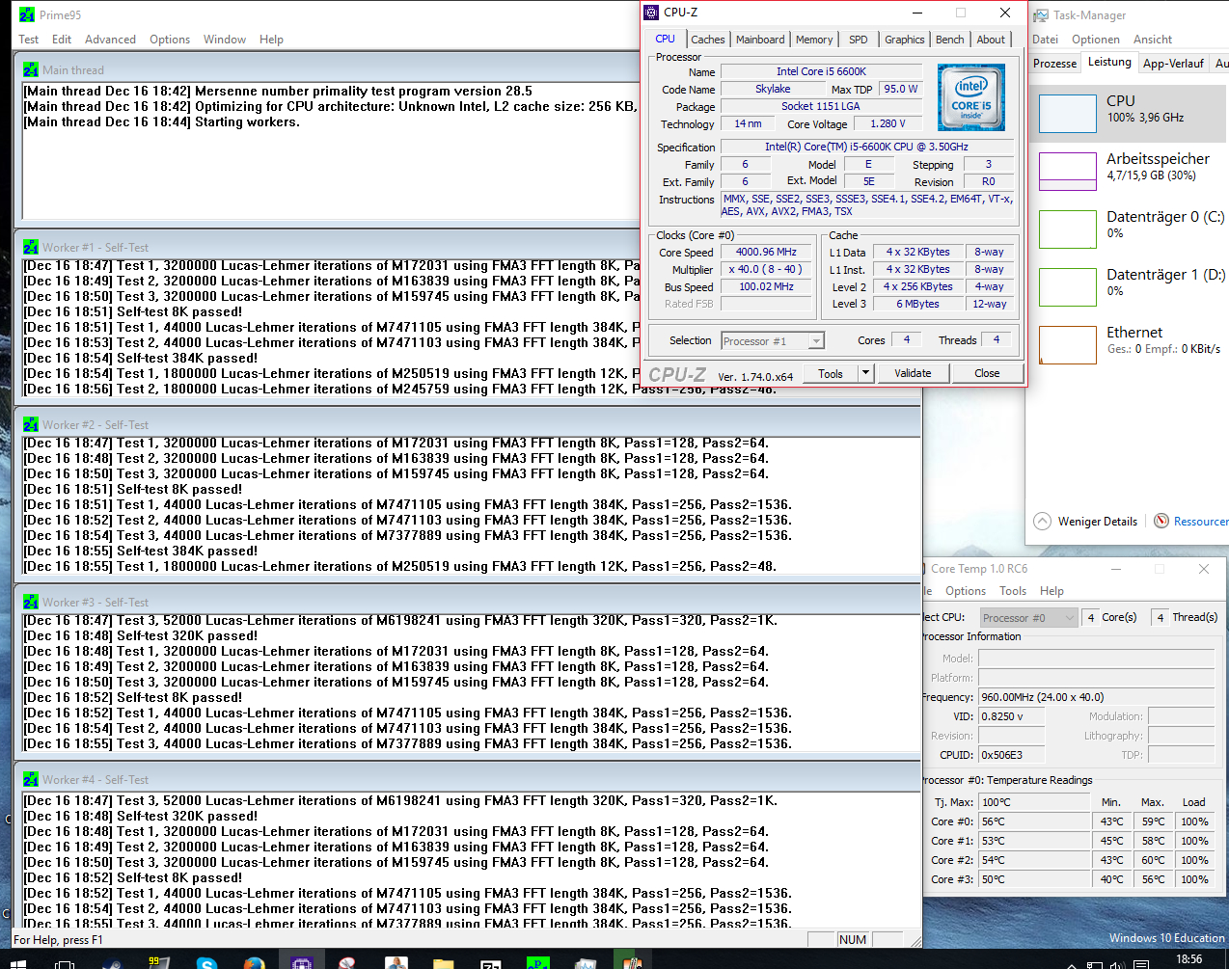Open the Processor #0 dropdown in Core Temp
The height and width of the screenshot is (969, 1229).
1028,618
